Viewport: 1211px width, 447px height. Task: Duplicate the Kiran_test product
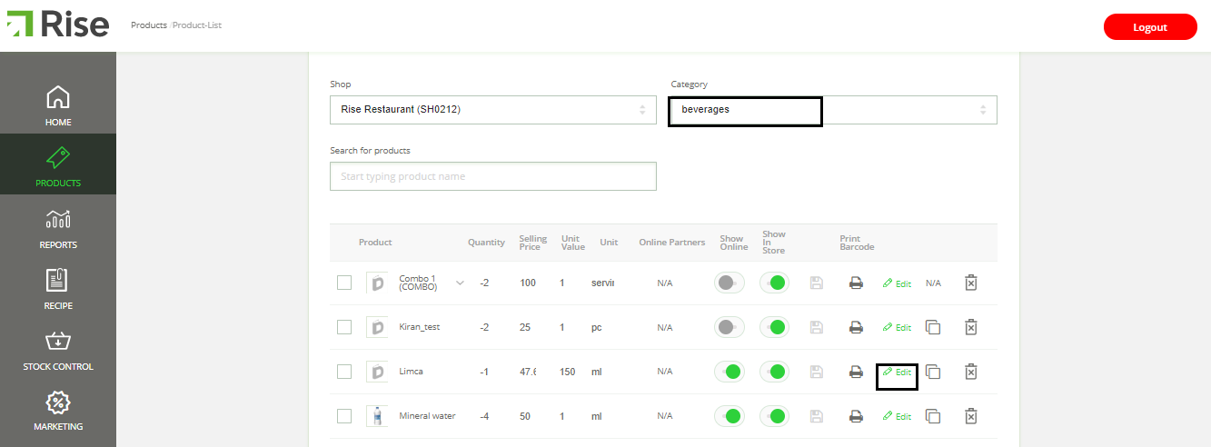point(932,327)
